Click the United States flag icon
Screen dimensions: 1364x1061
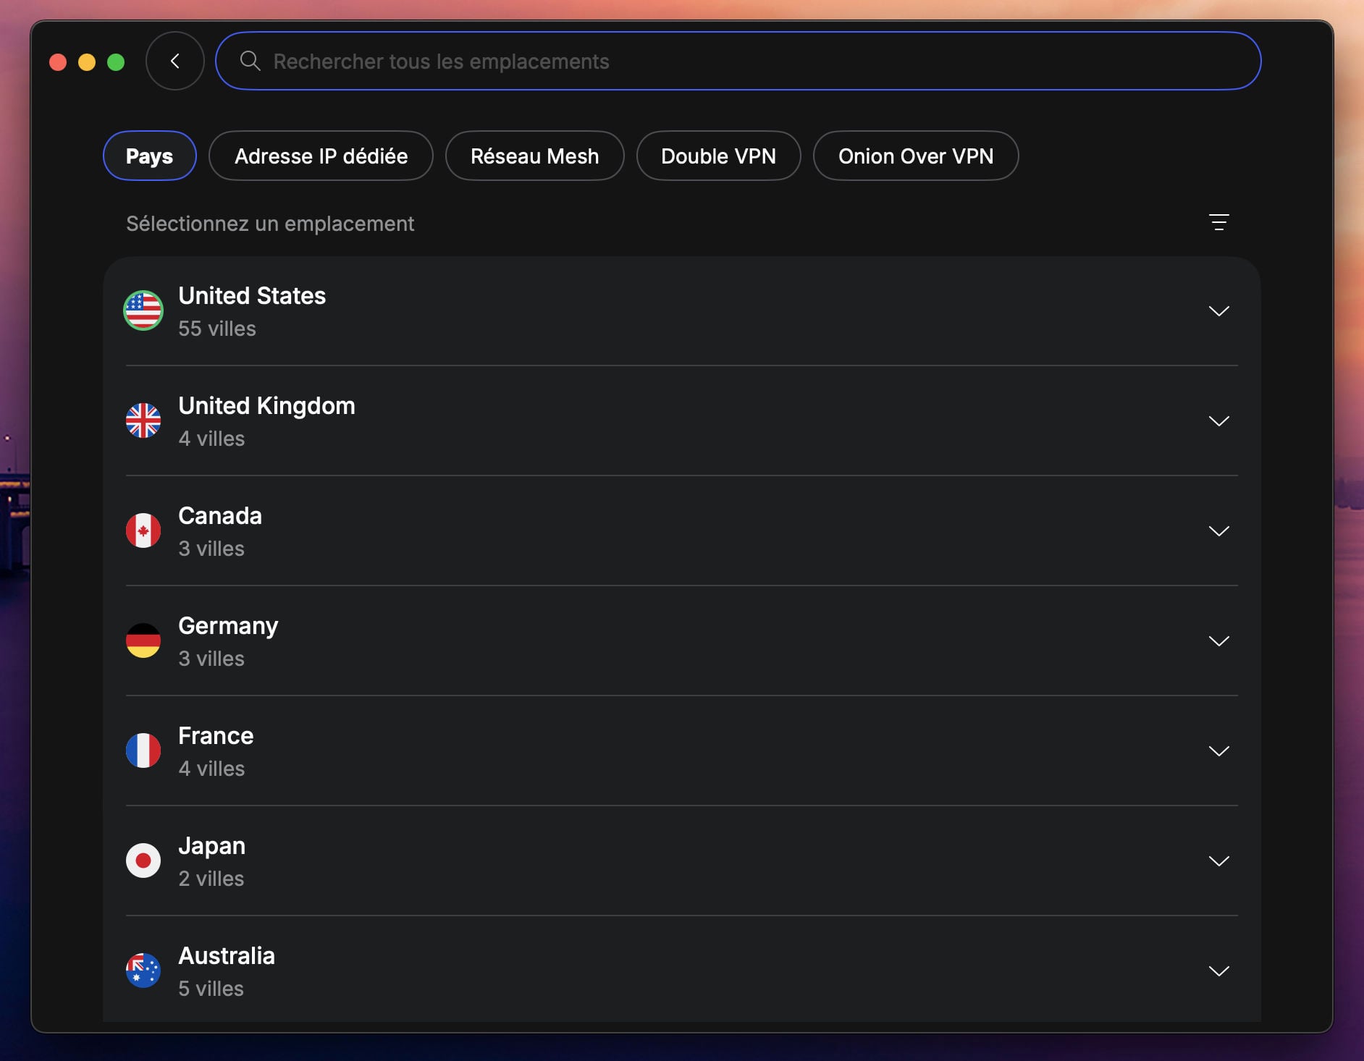(x=143, y=310)
